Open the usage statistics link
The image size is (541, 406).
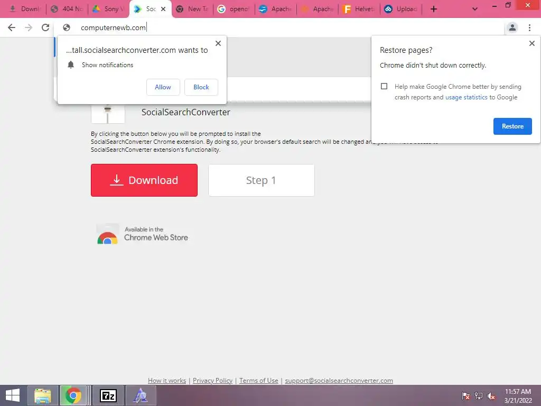click(x=466, y=97)
